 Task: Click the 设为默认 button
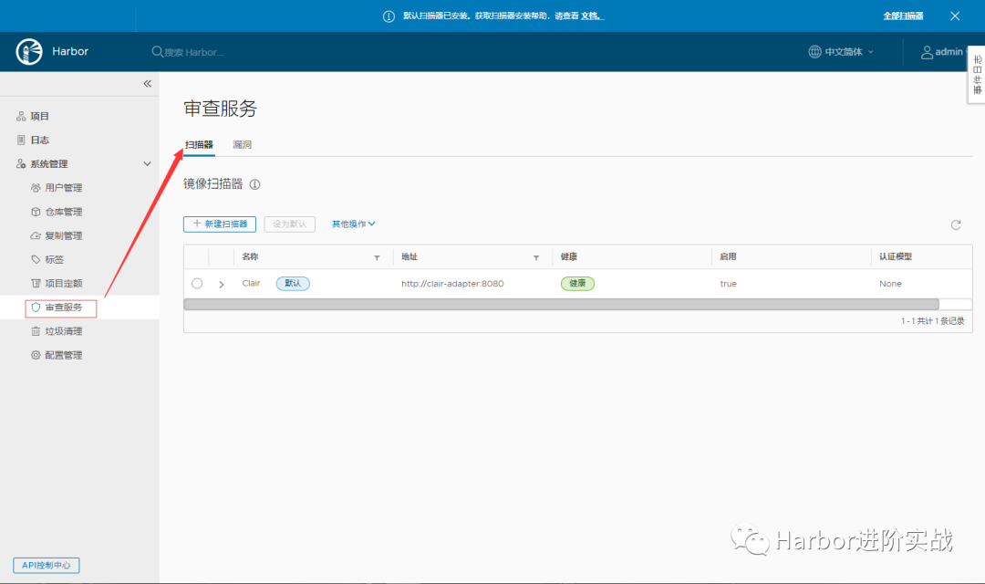290,224
